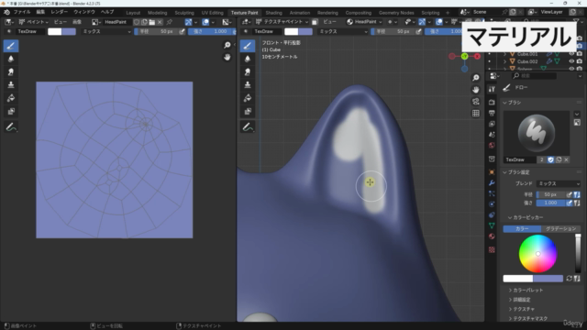Toggle pressure sensitivity for radius in properties
587x330 pixels.
[569, 194]
